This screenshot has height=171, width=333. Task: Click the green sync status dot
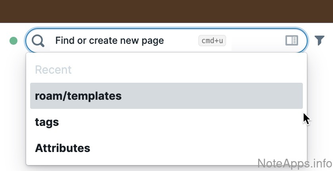tap(13, 40)
